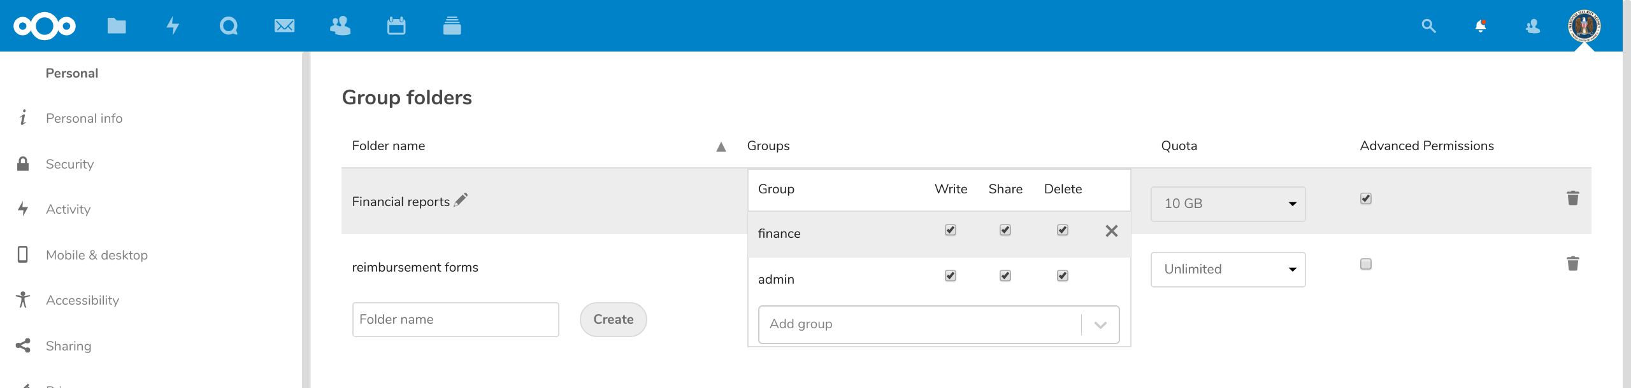
Task: Select the reimbursement forms folder row name
Action: pyautogui.click(x=415, y=267)
